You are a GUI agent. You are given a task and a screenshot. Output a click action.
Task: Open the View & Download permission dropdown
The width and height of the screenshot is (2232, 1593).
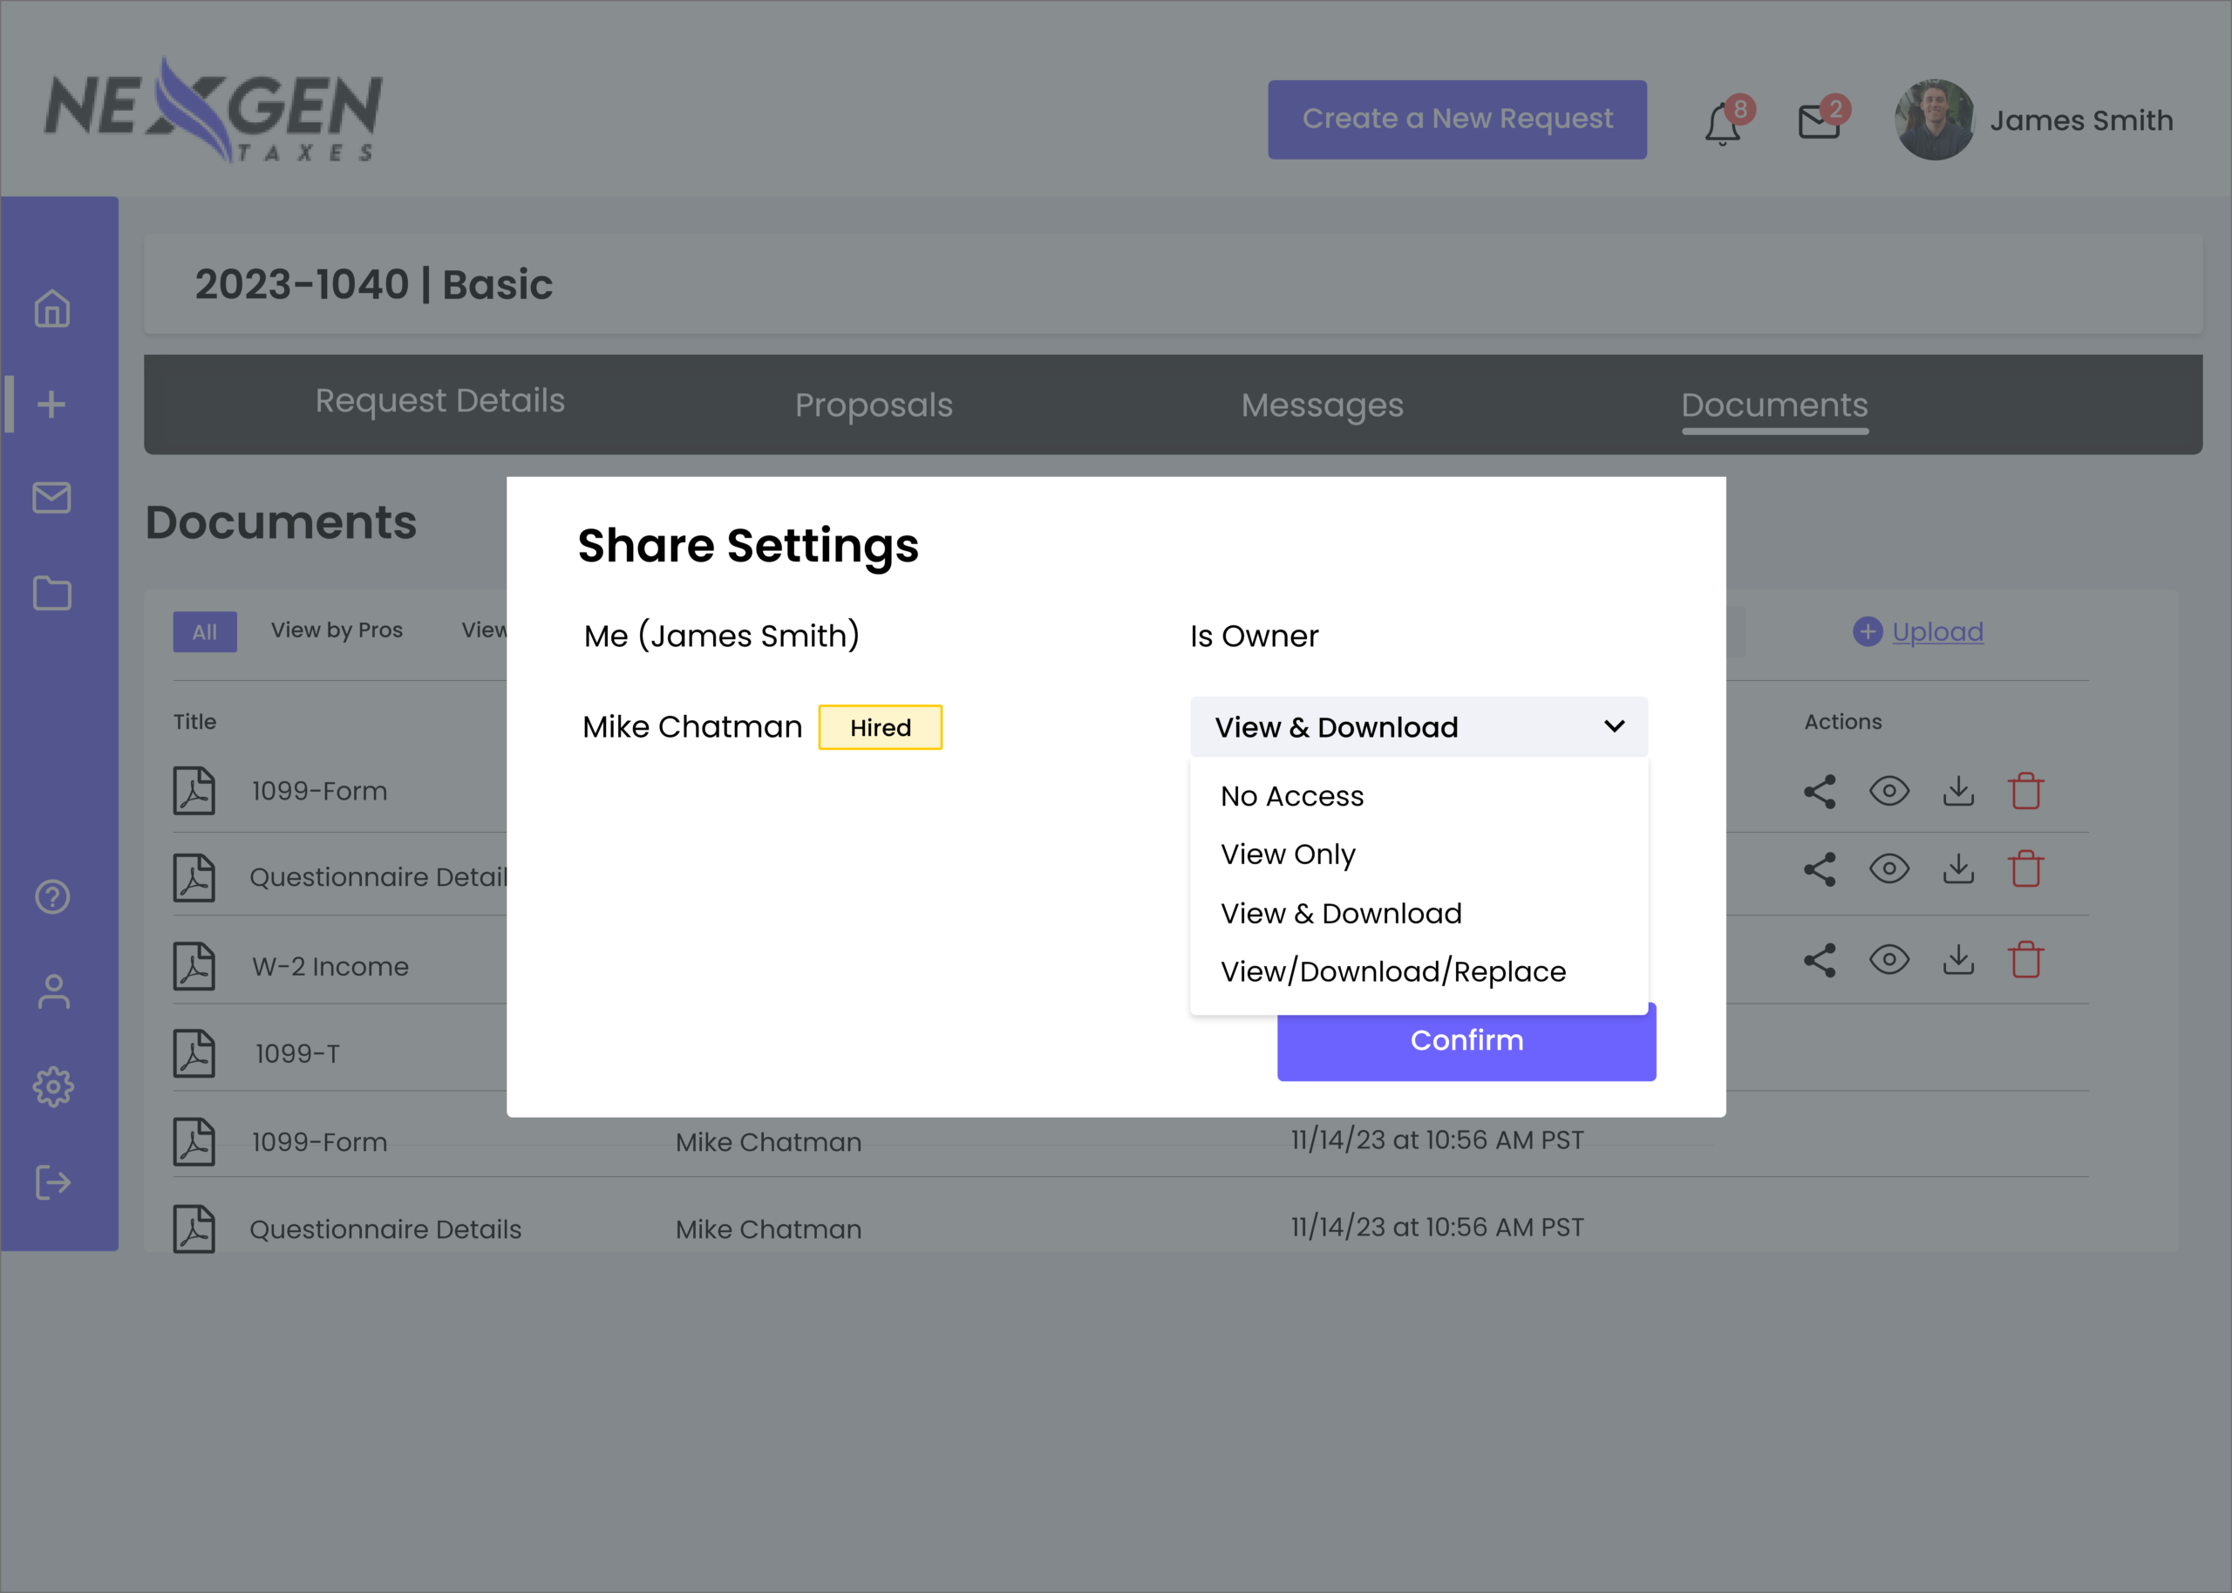[1418, 727]
